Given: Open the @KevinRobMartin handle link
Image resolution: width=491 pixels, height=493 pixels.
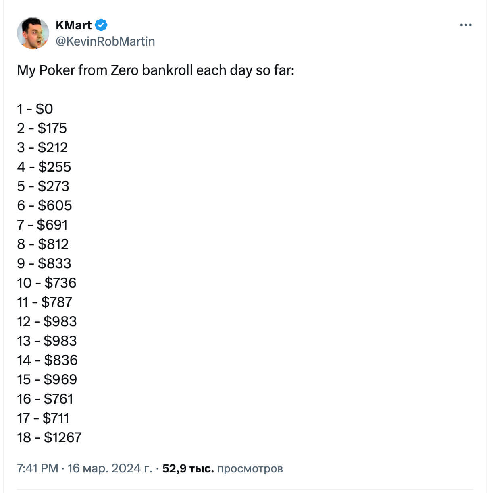Looking at the screenshot, I should pos(105,41).
